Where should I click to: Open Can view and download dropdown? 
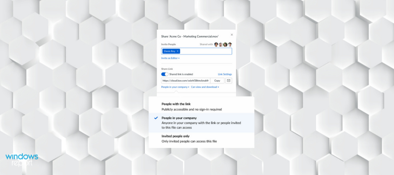click(x=205, y=87)
